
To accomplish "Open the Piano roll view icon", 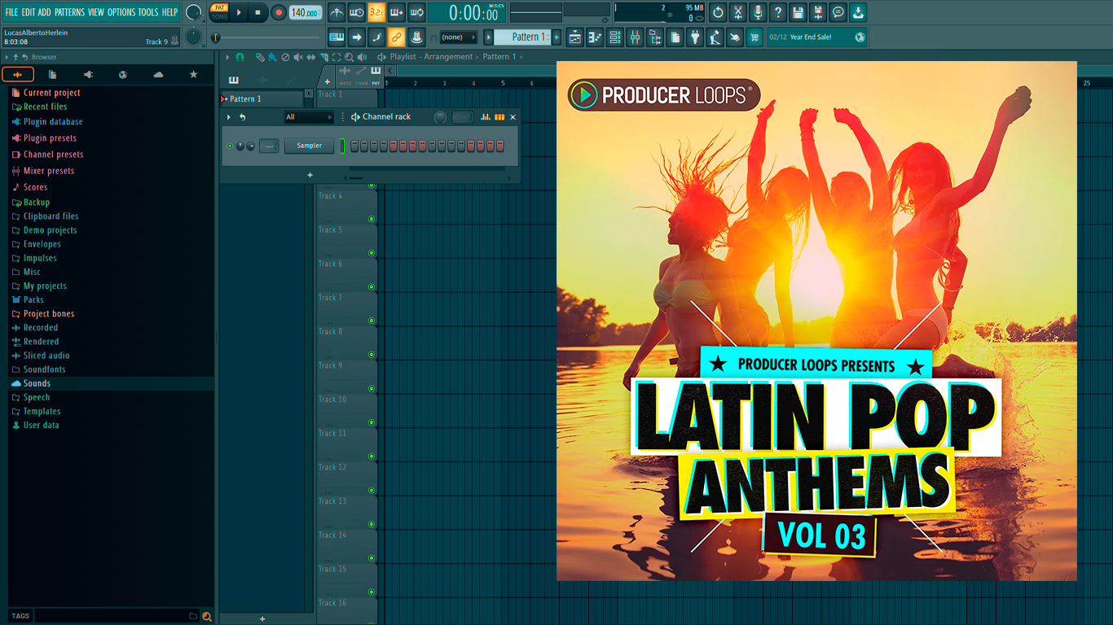I will (x=595, y=37).
